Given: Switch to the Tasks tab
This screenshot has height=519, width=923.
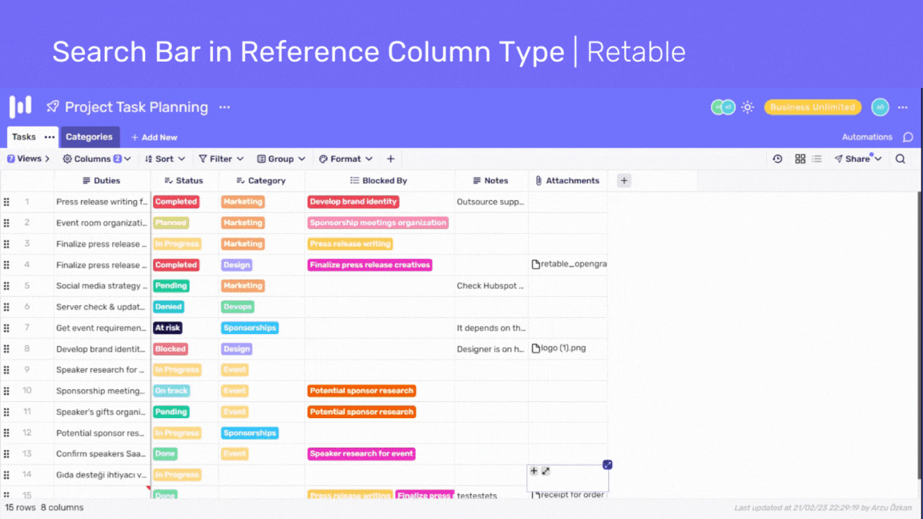Looking at the screenshot, I should pyautogui.click(x=23, y=136).
